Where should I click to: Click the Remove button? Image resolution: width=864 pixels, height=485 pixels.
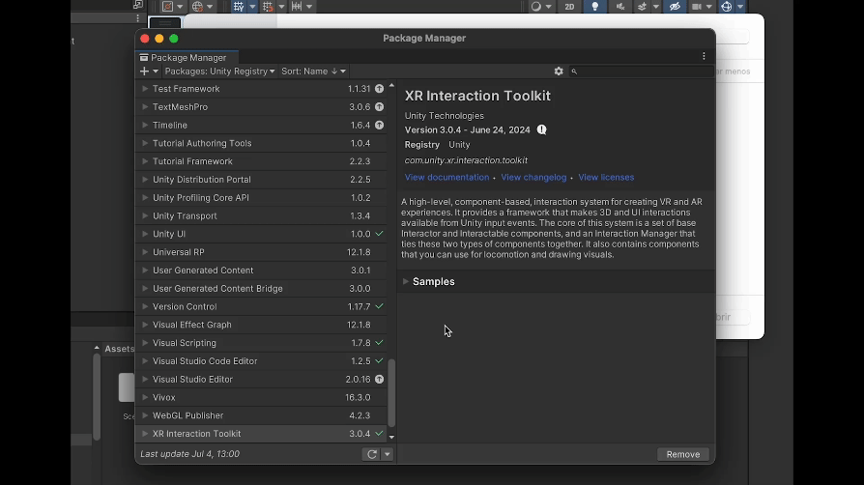(x=682, y=454)
